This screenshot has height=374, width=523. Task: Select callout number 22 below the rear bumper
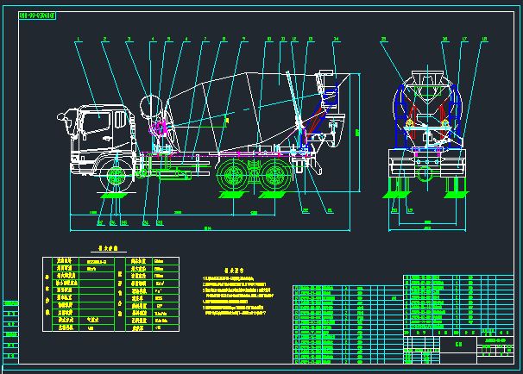point(306,210)
